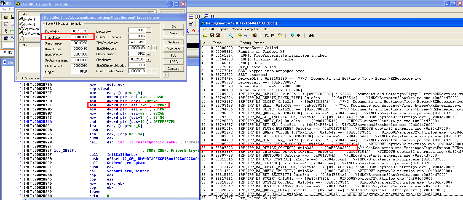This screenshot has height=200, width=463.
Task: Open the Capture menu in DebugView
Action: [223, 29]
